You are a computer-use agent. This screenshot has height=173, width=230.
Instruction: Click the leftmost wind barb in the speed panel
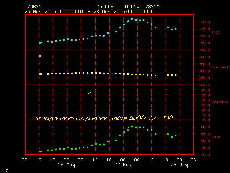[x=38, y=118]
